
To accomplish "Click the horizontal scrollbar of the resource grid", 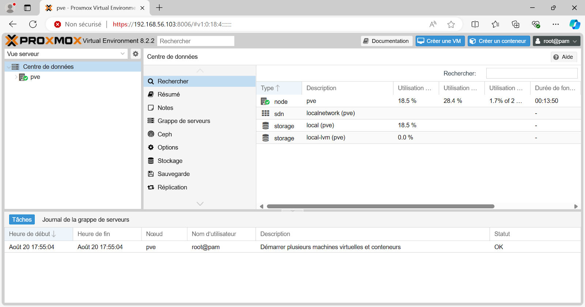I will tap(381, 206).
